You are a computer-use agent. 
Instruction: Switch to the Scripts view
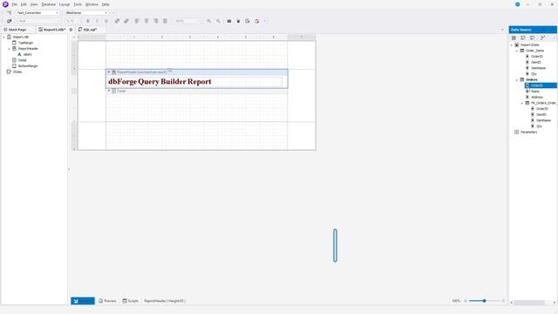[x=130, y=301]
